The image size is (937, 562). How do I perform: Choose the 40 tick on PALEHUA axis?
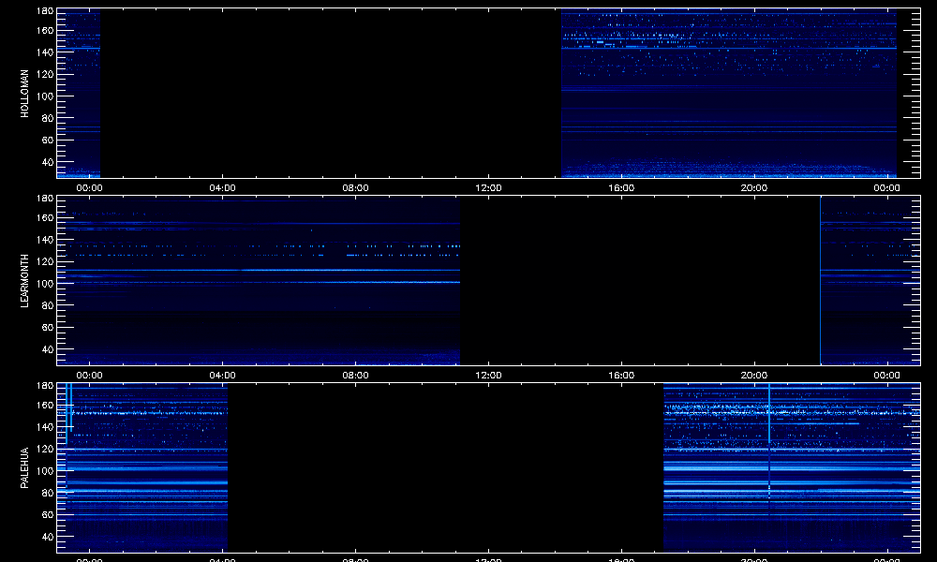pos(48,537)
